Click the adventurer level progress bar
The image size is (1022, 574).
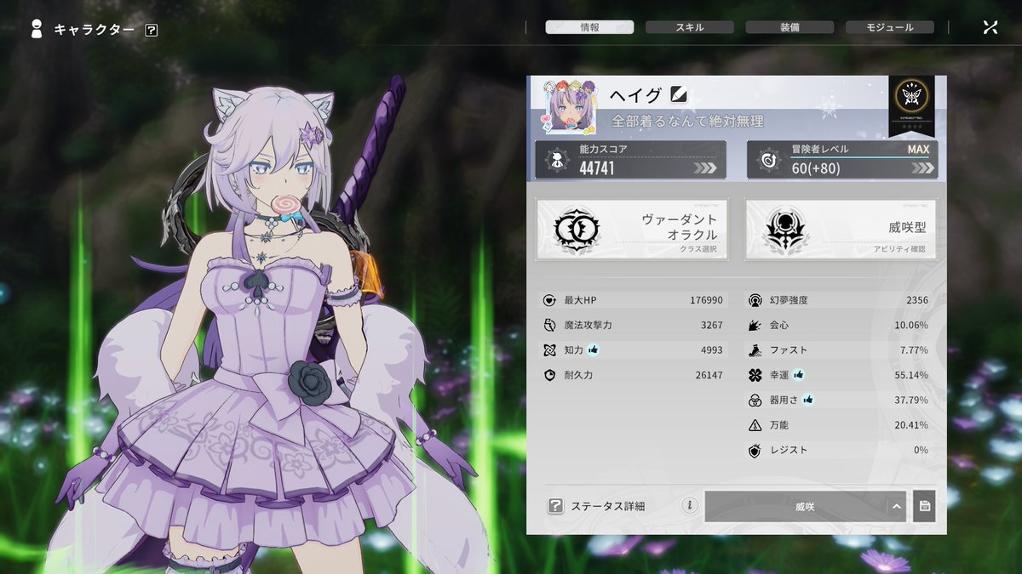coord(862,157)
